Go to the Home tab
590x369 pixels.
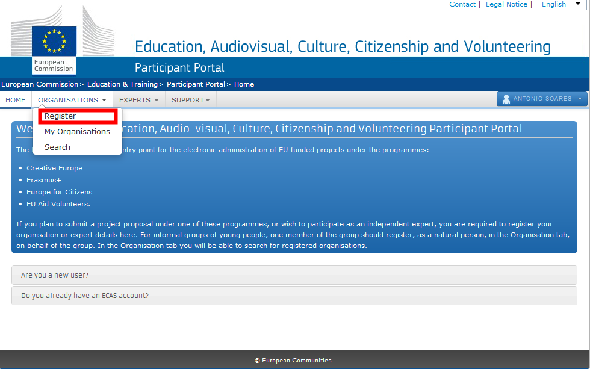[x=16, y=100]
